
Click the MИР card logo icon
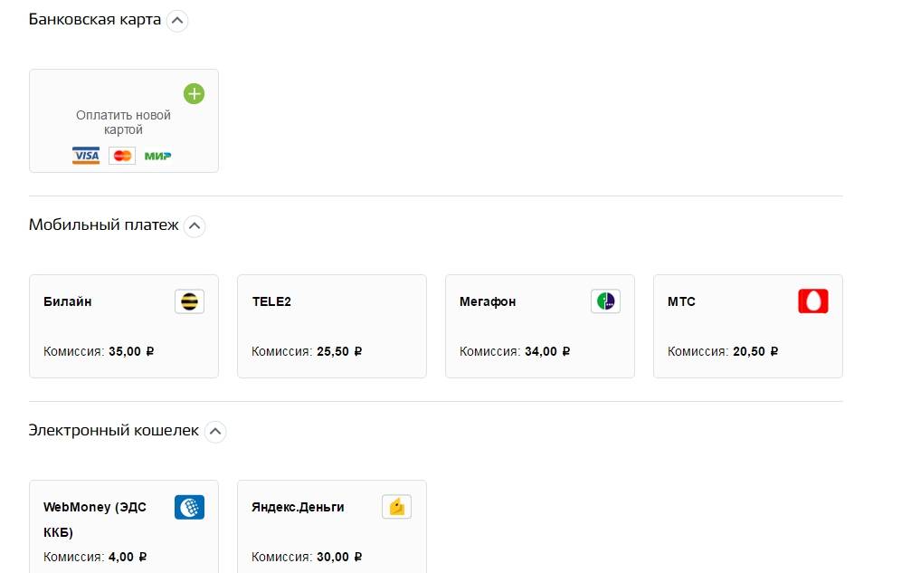157,156
